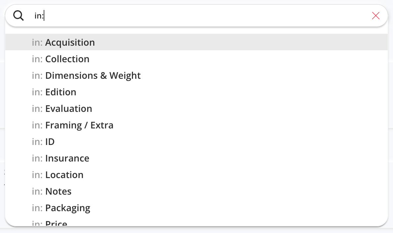
Task: Click inside the search text field
Action: tap(200, 16)
